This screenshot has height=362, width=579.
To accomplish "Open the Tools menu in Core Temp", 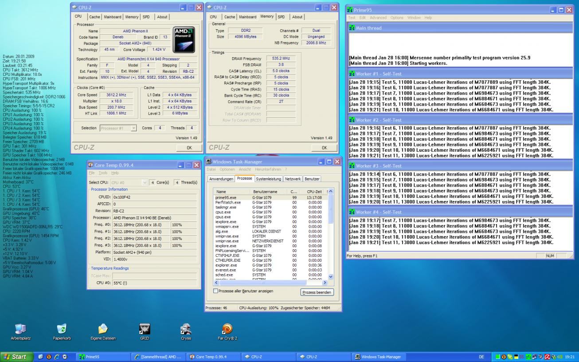I will click(x=103, y=173).
